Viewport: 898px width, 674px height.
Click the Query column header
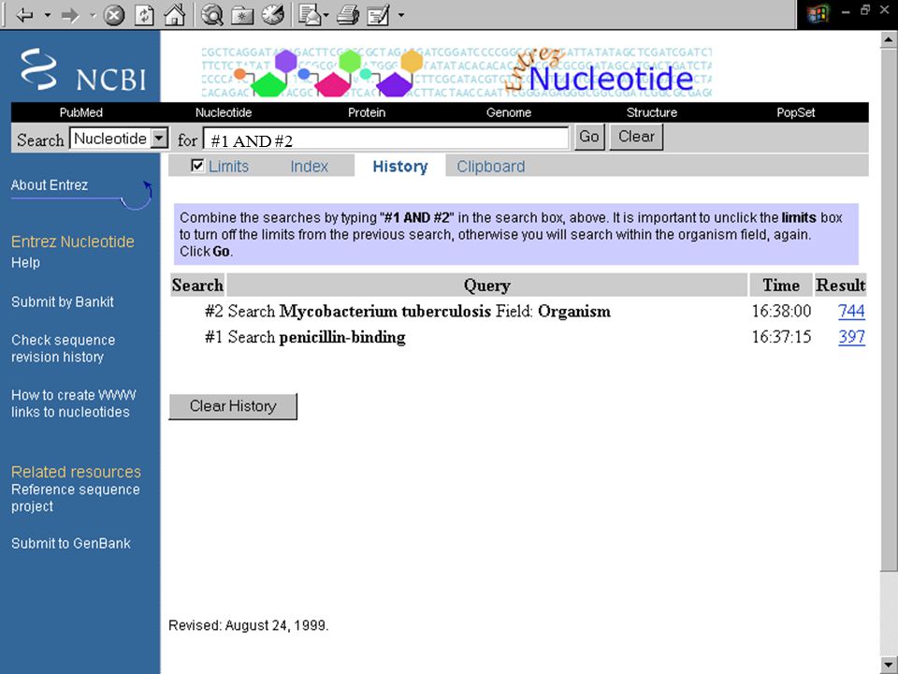[x=487, y=285]
